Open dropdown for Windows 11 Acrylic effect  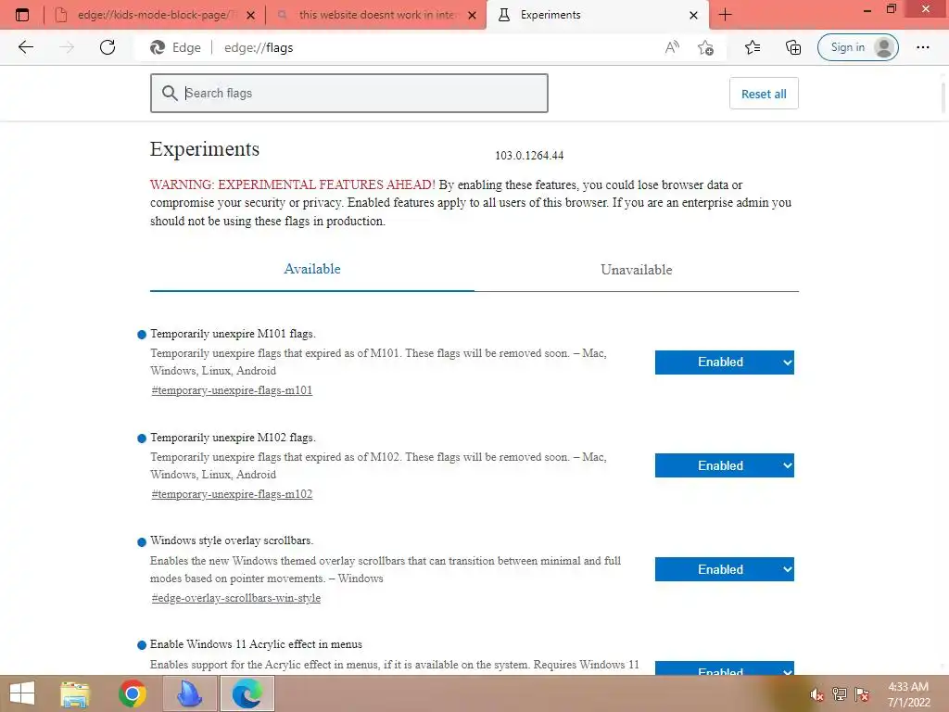(725, 667)
